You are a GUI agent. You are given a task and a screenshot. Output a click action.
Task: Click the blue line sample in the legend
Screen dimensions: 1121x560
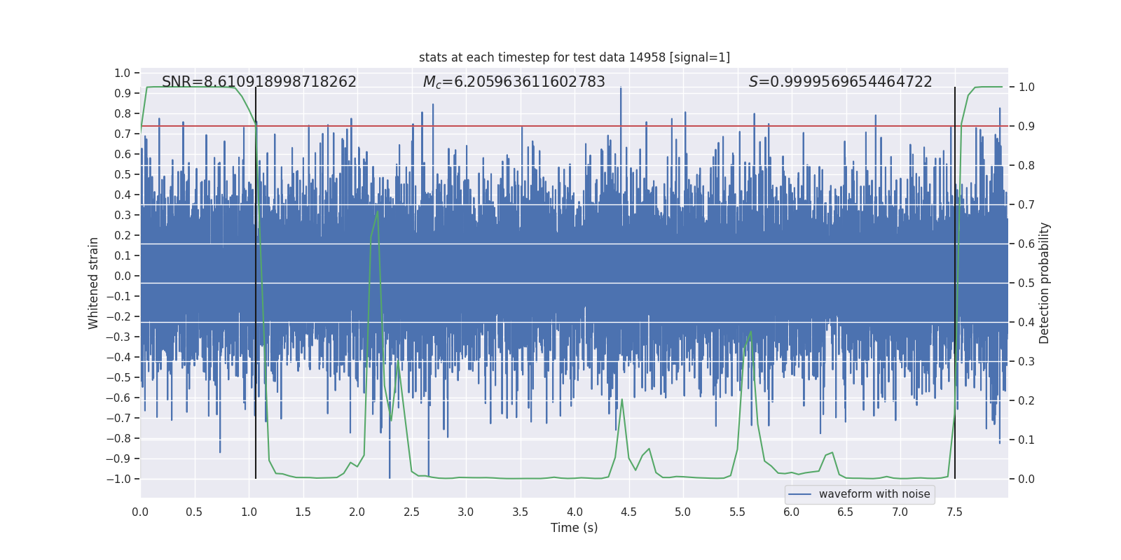pos(800,494)
